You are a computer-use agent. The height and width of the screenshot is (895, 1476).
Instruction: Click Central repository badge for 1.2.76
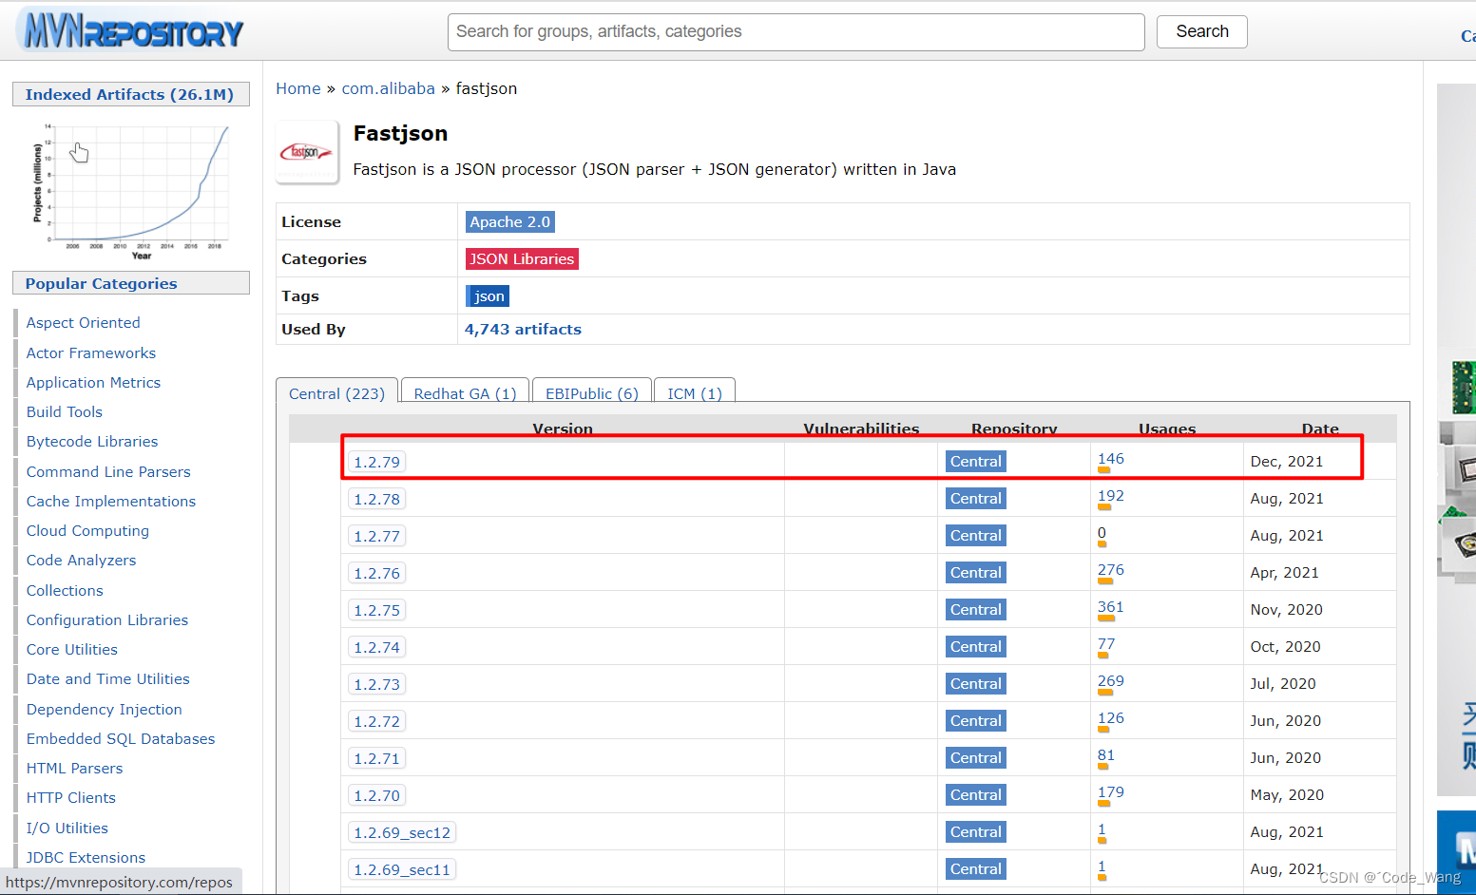pyautogui.click(x=975, y=572)
